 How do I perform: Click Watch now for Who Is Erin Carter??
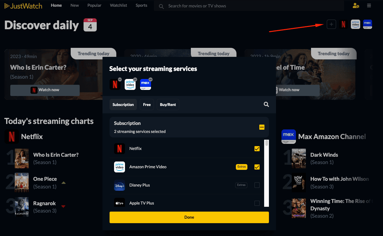(45, 90)
